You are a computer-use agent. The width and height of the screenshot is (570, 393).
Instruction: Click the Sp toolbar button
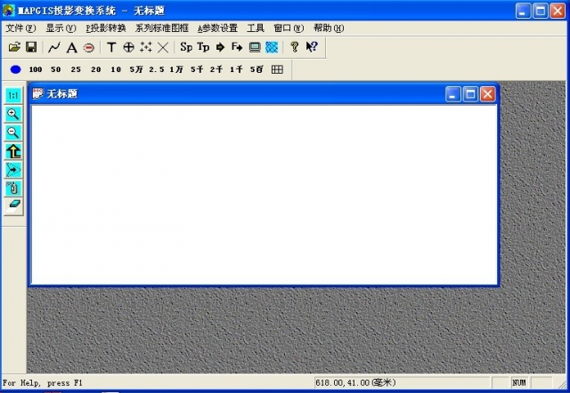click(x=186, y=46)
